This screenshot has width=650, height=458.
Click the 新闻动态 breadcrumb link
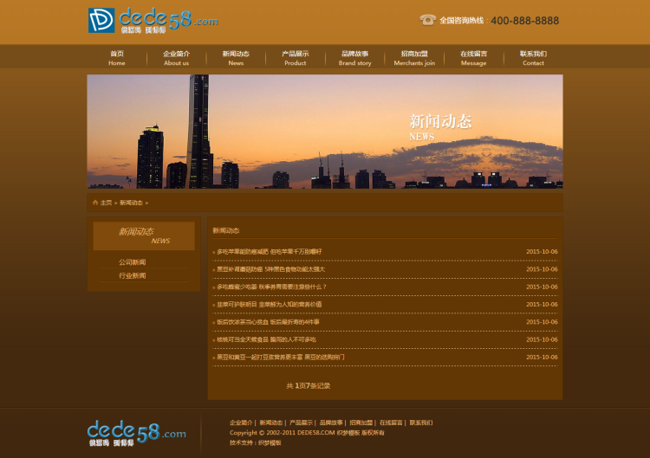[131, 203]
